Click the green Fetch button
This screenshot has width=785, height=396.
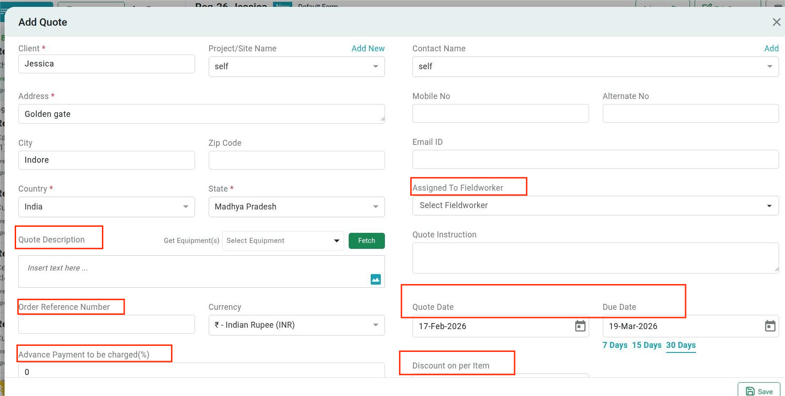click(366, 241)
